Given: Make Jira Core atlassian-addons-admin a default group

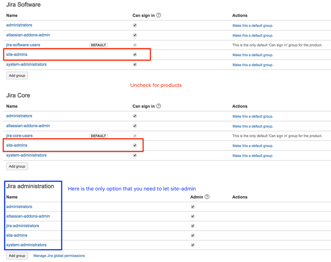Looking at the screenshot, I should click(253, 126).
